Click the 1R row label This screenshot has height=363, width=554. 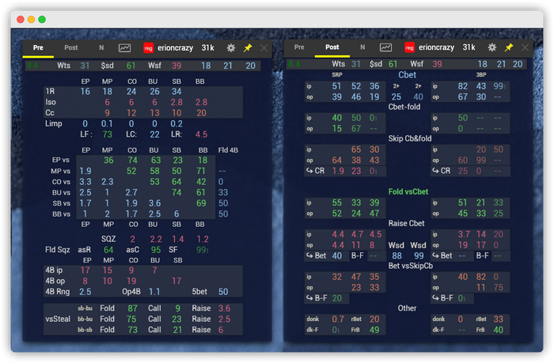[50, 92]
